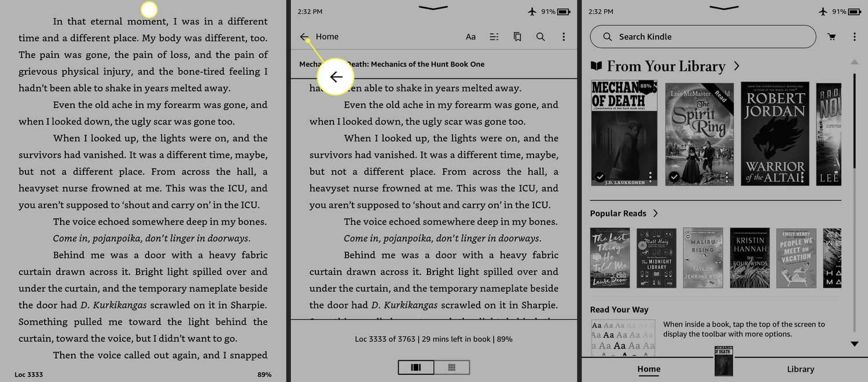Expand Popular Reads with its chevron

655,214
